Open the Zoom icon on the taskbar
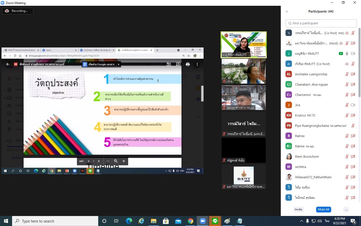 click(203, 221)
